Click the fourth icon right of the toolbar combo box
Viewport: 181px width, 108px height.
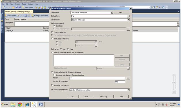coord(163,7)
